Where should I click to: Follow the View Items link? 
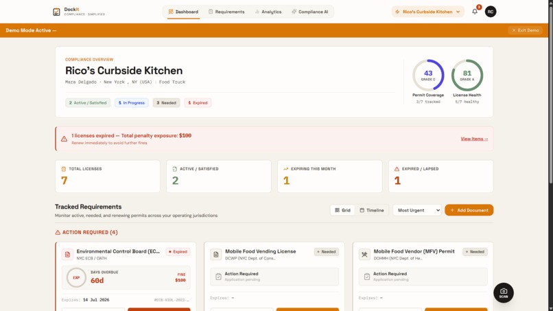pos(474,139)
